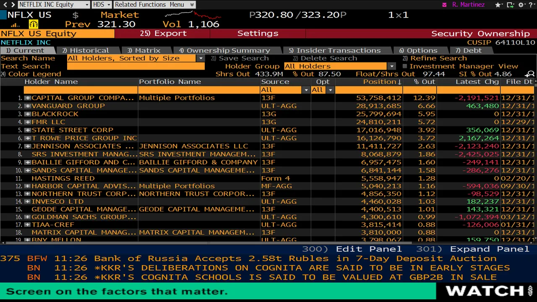Open the Color Legend

[x=31, y=74]
